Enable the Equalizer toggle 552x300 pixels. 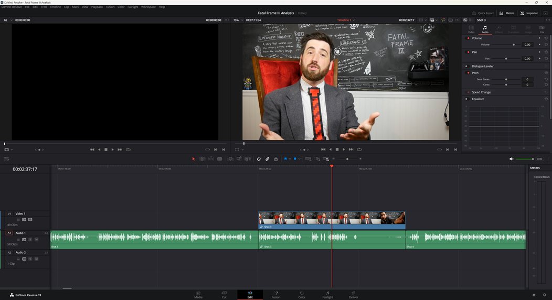pos(466,99)
